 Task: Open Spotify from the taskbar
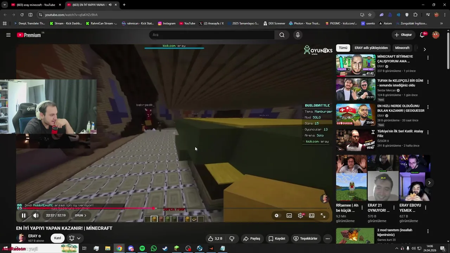pyautogui.click(x=142, y=248)
